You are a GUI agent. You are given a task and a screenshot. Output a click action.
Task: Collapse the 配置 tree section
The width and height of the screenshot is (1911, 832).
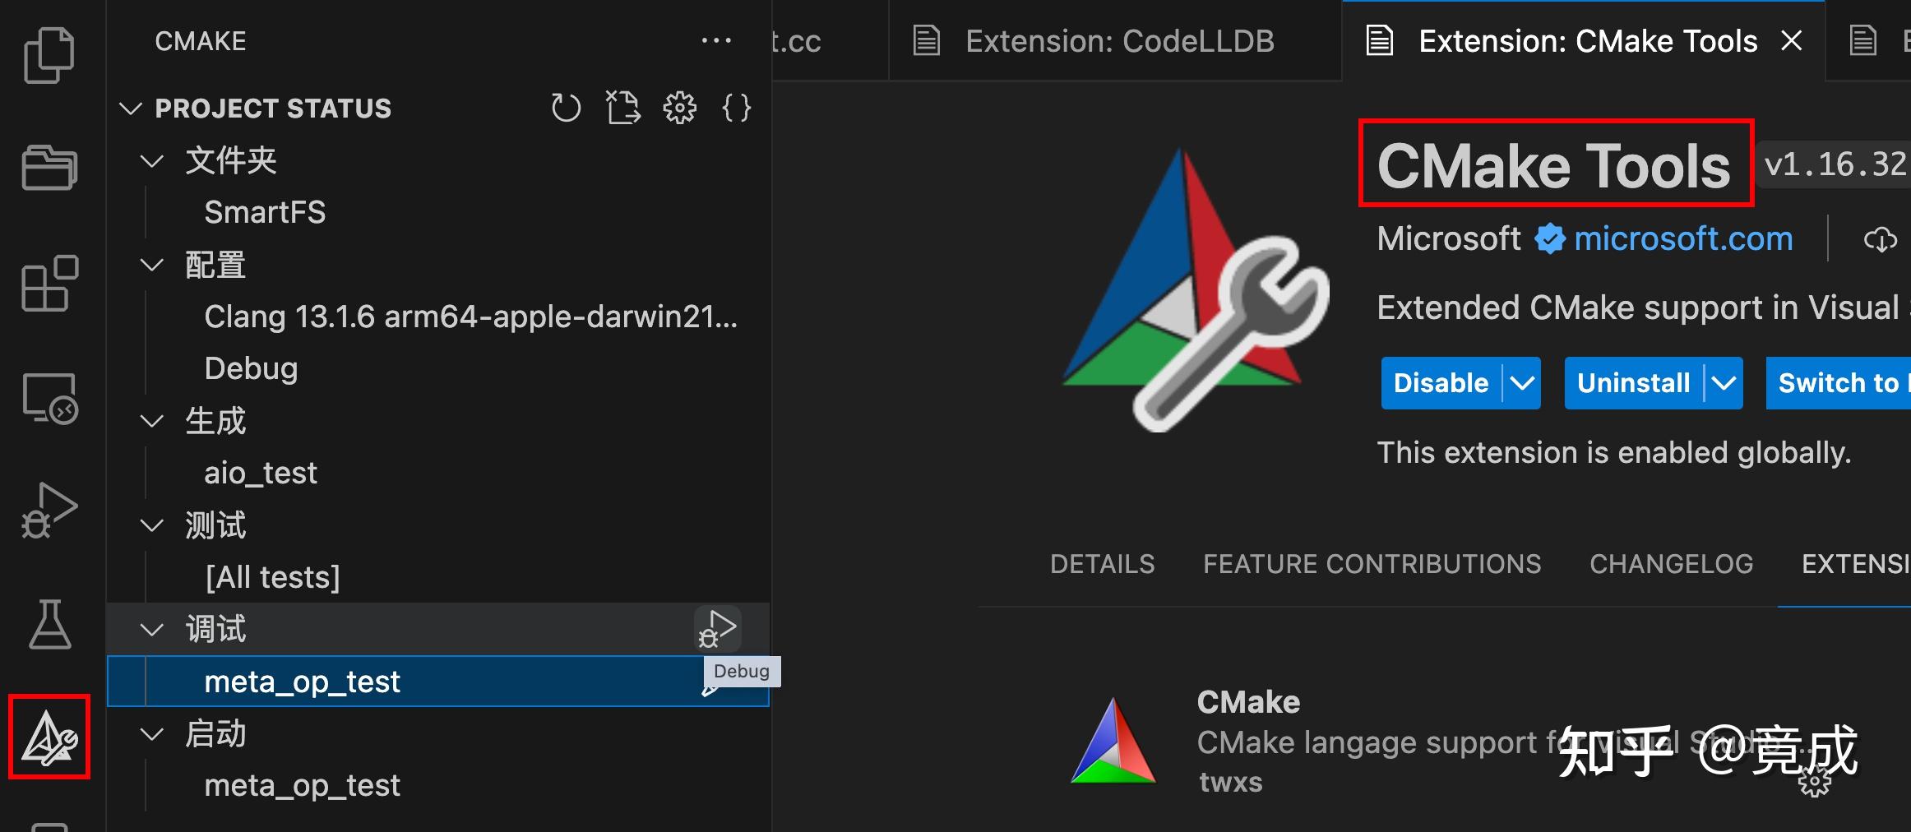tap(152, 264)
